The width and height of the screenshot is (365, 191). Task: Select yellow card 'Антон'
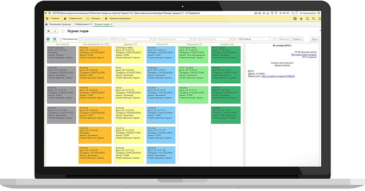(x=129, y=95)
